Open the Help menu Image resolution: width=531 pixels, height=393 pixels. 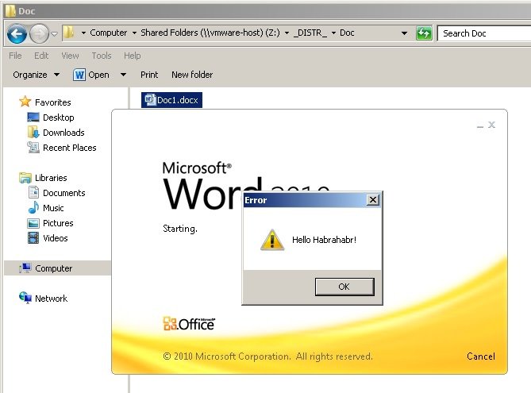132,56
